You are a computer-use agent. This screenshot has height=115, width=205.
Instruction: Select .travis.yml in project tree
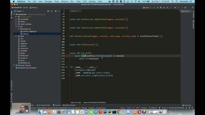pyautogui.click(x=23, y=48)
